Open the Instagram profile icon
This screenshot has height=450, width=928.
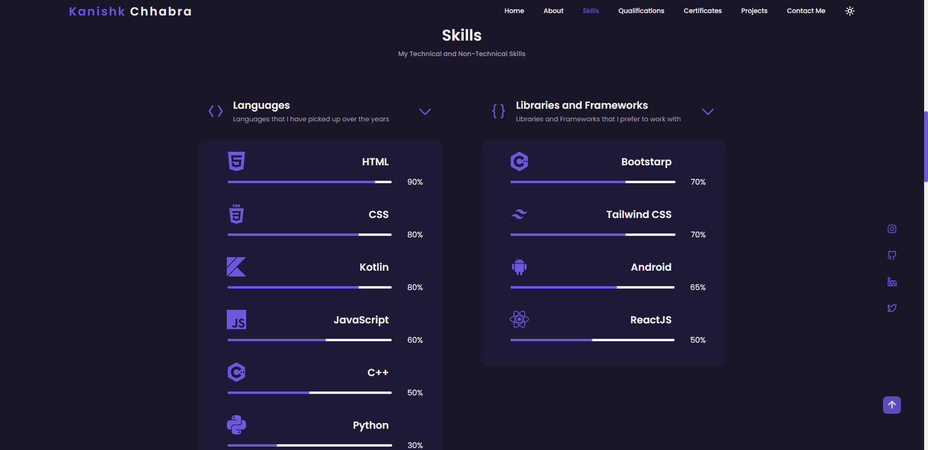[892, 229]
